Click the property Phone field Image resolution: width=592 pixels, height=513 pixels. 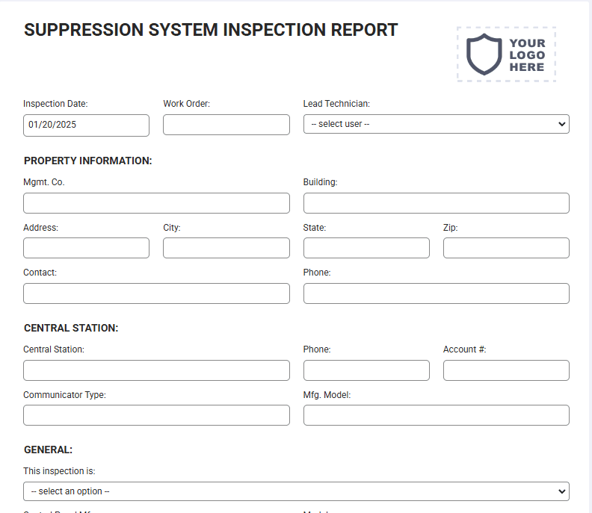point(436,293)
